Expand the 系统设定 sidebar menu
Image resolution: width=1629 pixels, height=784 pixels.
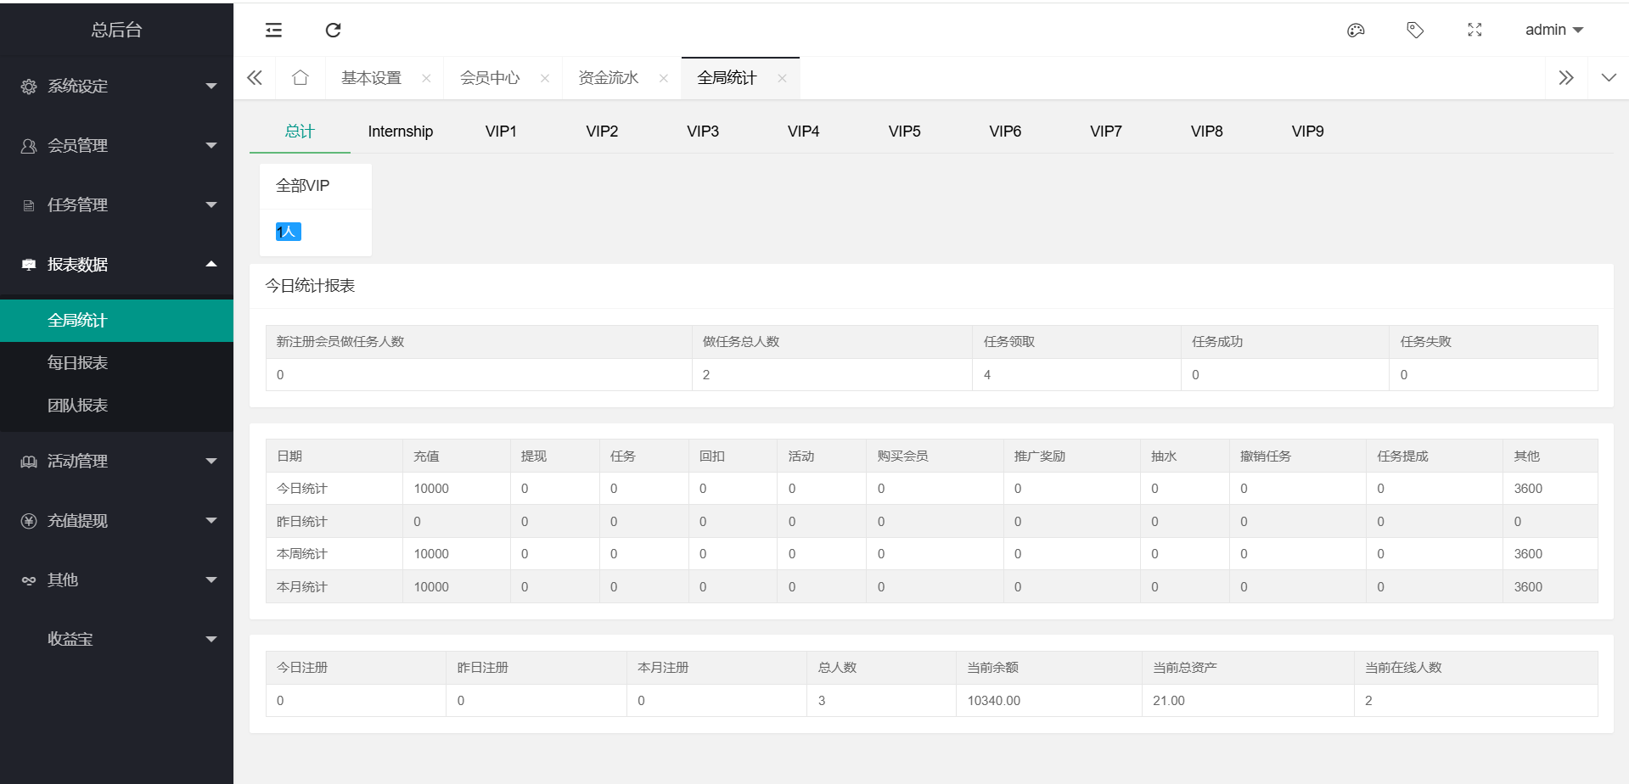click(x=116, y=87)
